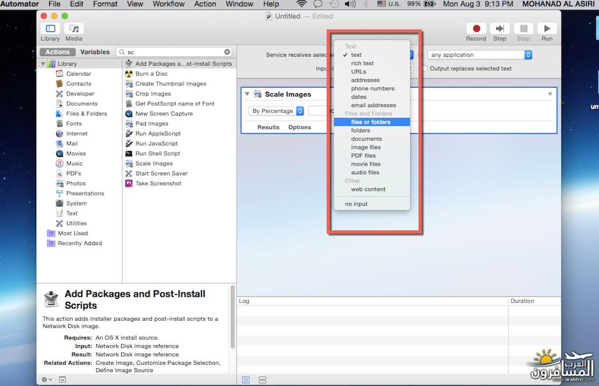Select the Mail category icon
Viewport: 599px width, 386px height.
(59, 144)
